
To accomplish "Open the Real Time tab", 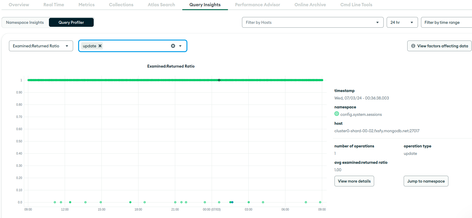I will coord(54,5).
